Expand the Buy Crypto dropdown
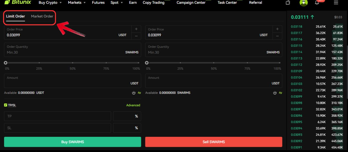 pyautogui.click(x=50, y=3)
